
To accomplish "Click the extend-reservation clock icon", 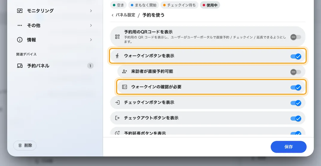I will pyautogui.click(x=117, y=133).
